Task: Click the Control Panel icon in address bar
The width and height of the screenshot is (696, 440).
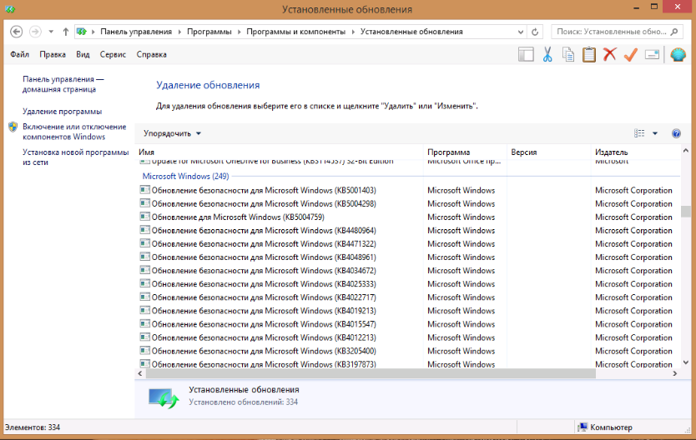Action: tap(81, 32)
